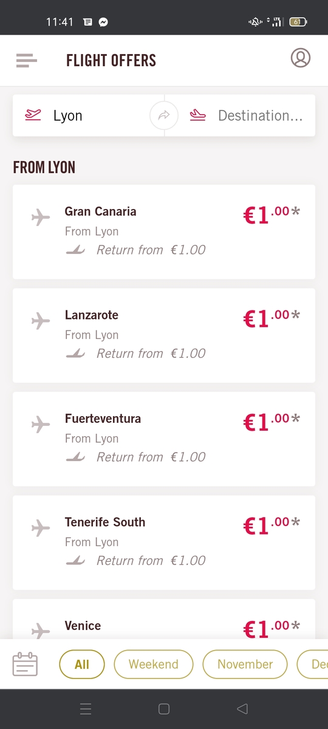The height and width of the screenshot is (729, 328).
Task: Tap the airplane icon on Lanzarote card
Action: [x=41, y=320]
